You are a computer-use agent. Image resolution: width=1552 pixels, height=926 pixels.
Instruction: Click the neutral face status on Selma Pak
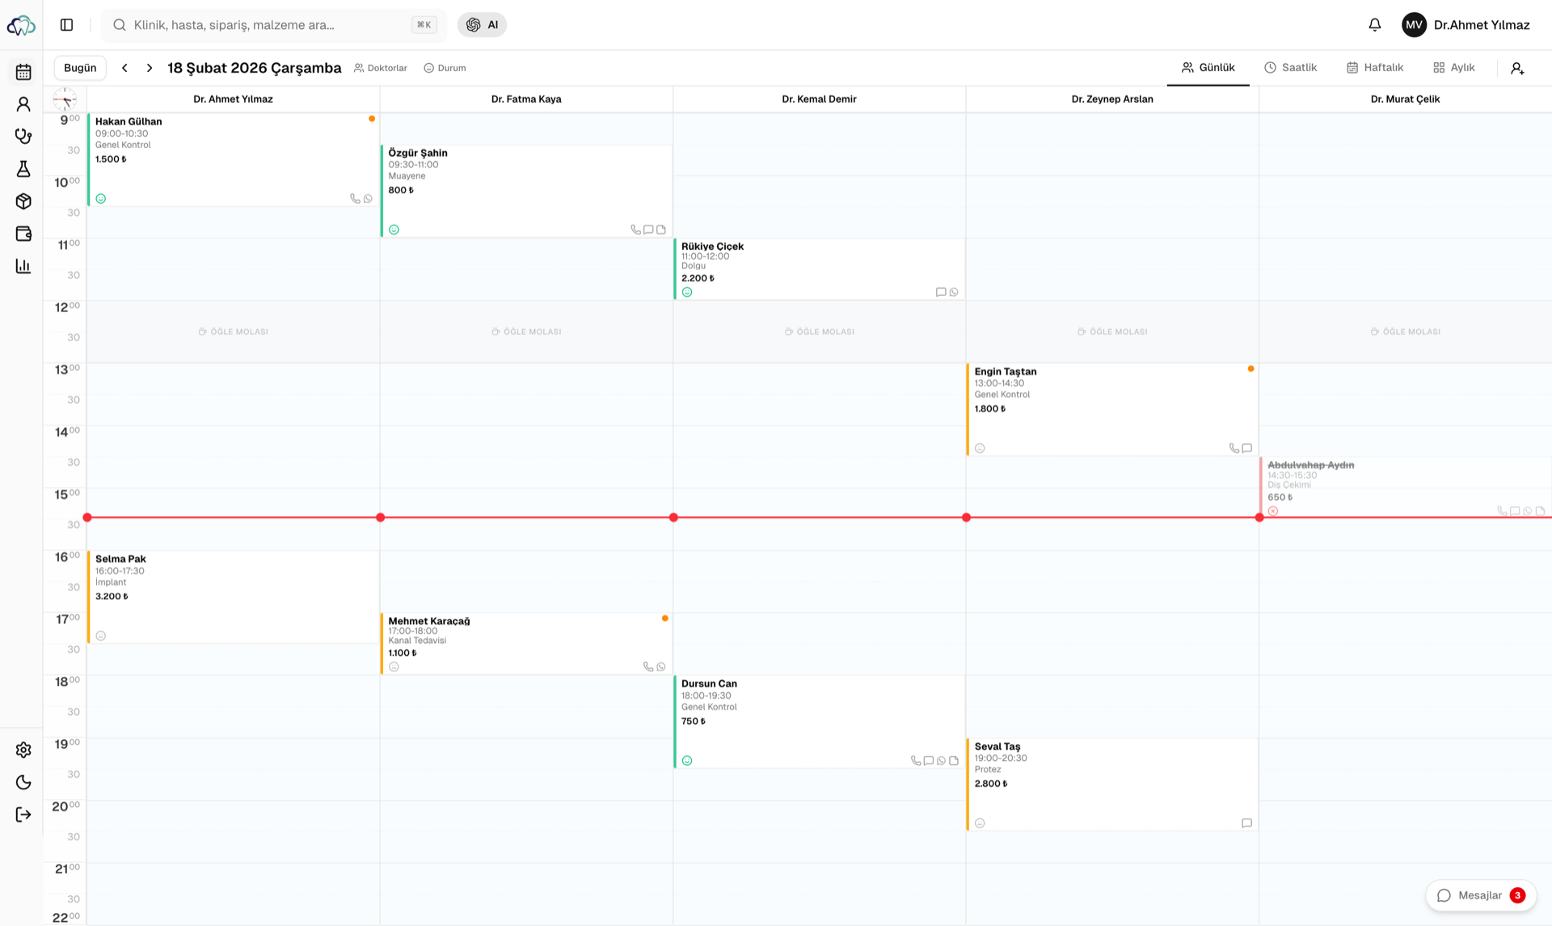101,636
